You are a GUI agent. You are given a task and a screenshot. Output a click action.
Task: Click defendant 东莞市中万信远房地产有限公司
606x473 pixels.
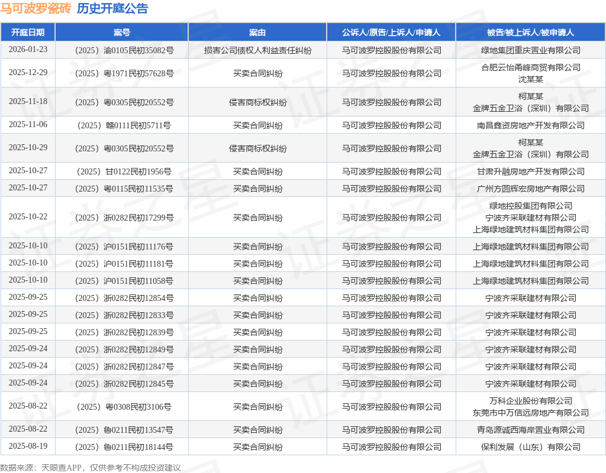pos(531,413)
